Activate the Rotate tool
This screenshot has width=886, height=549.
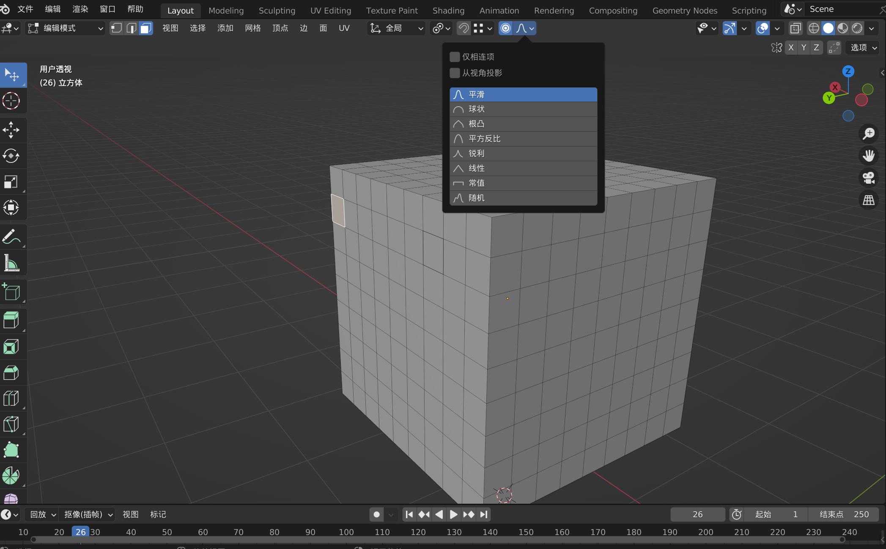pyautogui.click(x=11, y=156)
